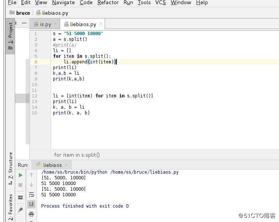Click the restore layout icon in Run panel

(x=20, y=197)
